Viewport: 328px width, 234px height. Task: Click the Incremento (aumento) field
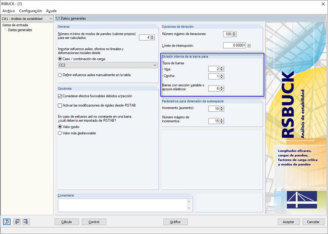[214, 108]
